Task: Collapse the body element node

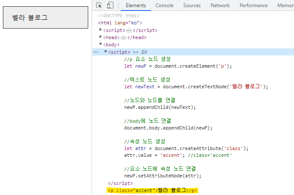Action: pos(100,44)
